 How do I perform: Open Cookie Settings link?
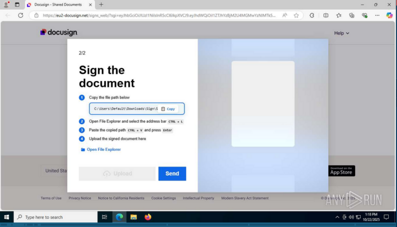[163, 198]
